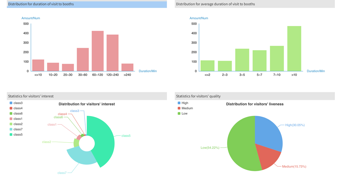The height and width of the screenshot is (179, 342).
Task: Click the 'Medium(15.73%)' pie label
Action: 294,166
